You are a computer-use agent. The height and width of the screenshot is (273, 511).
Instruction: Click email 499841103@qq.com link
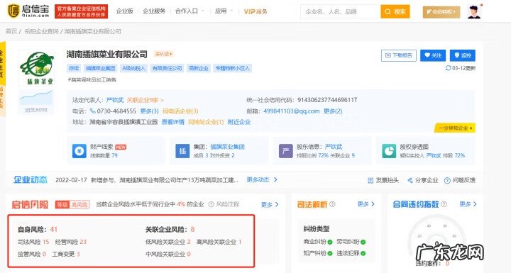(x=292, y=111)
